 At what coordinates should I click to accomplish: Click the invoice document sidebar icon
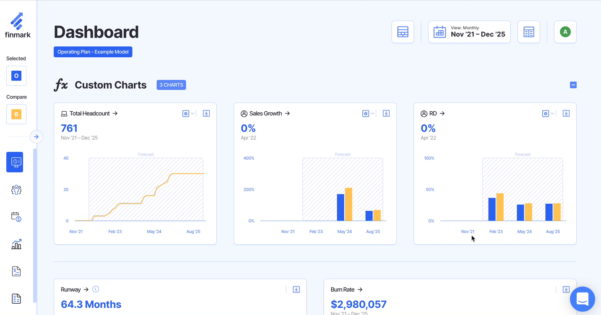[x=16, y=271]
